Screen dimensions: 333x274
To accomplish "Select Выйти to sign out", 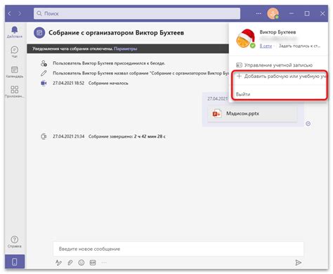I will [x=243, y=94].
